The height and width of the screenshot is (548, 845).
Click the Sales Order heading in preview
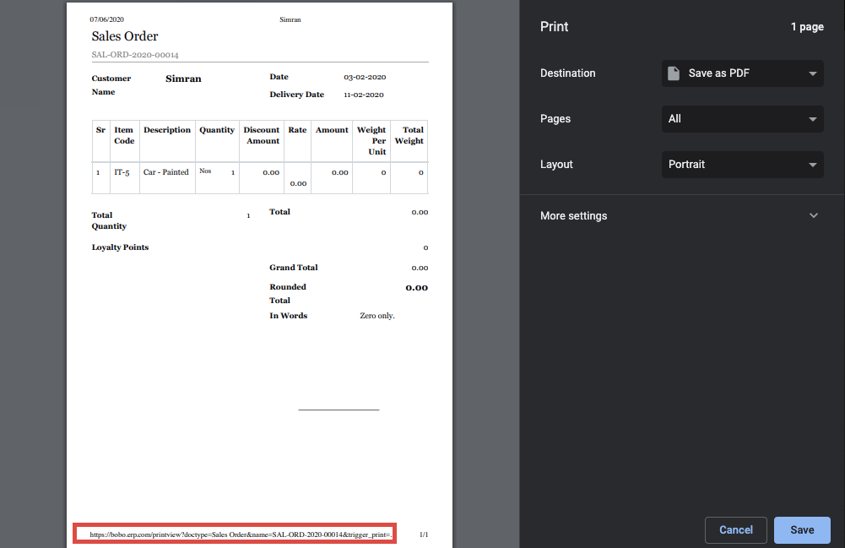[x=125, y=36]
